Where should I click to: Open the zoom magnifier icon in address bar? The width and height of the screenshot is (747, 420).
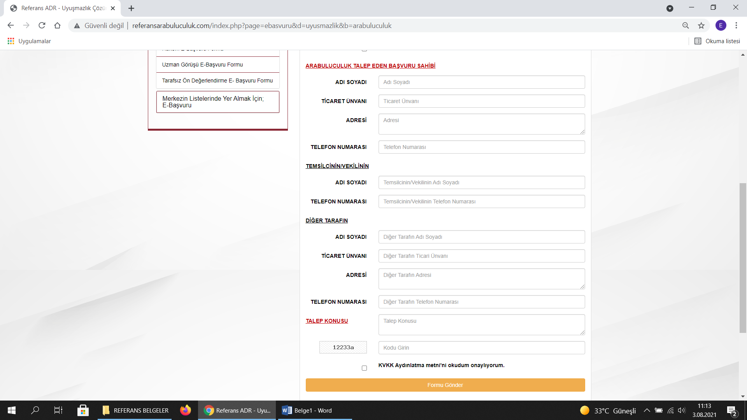pyautogui.click(x=686, y=26)
